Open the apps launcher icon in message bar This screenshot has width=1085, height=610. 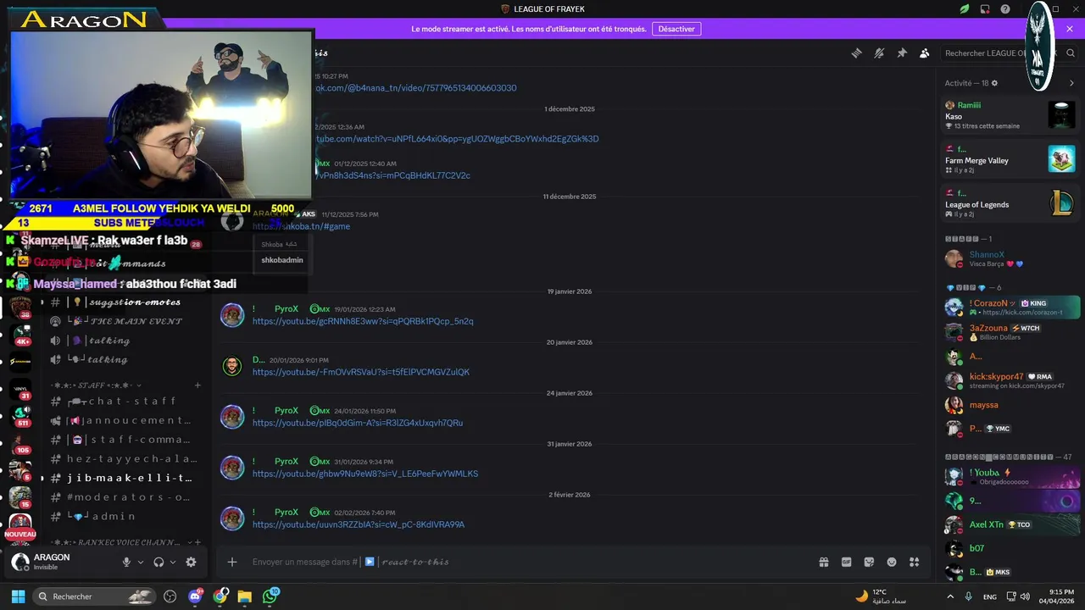[x=915, y=562]
